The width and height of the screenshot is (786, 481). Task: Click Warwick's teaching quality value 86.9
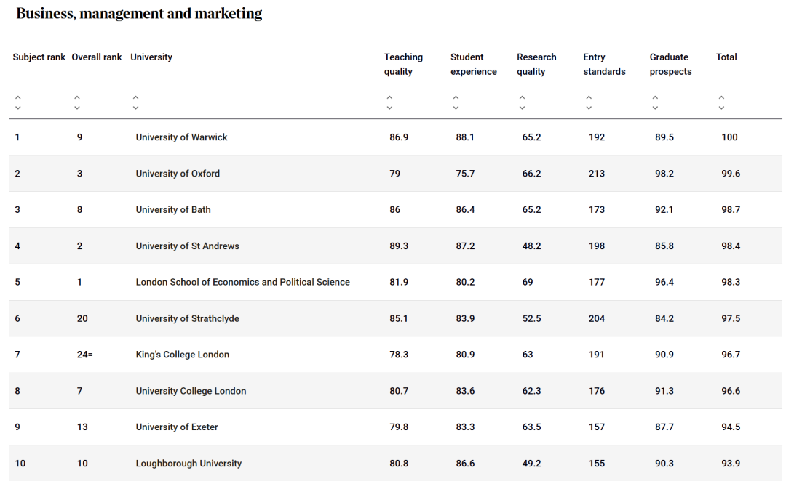click(x=399, y=137)
